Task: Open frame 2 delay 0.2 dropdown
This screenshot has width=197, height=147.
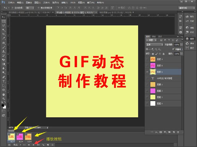Action: [21, 141]
